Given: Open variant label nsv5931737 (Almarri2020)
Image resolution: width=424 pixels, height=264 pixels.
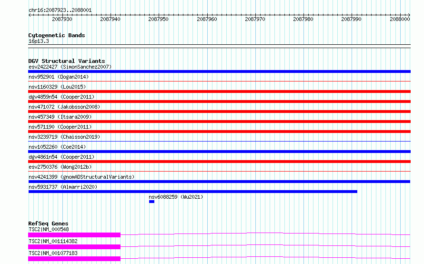Looking at the screenshot, I should pyautogui.click(x=63, y=187).
